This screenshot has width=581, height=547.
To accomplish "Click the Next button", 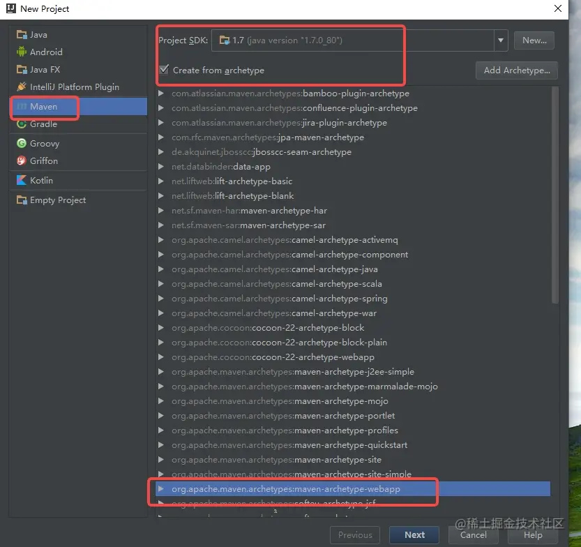I will (x=414, y=534).
